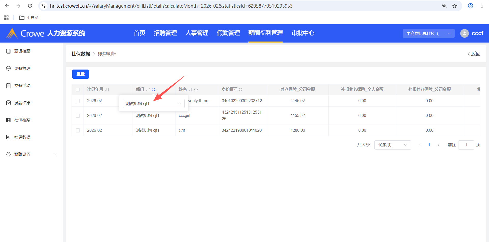Screen dimensions: 489x242
Task: Open 审批中心 from the top navigation
Action: pos(303,33)
